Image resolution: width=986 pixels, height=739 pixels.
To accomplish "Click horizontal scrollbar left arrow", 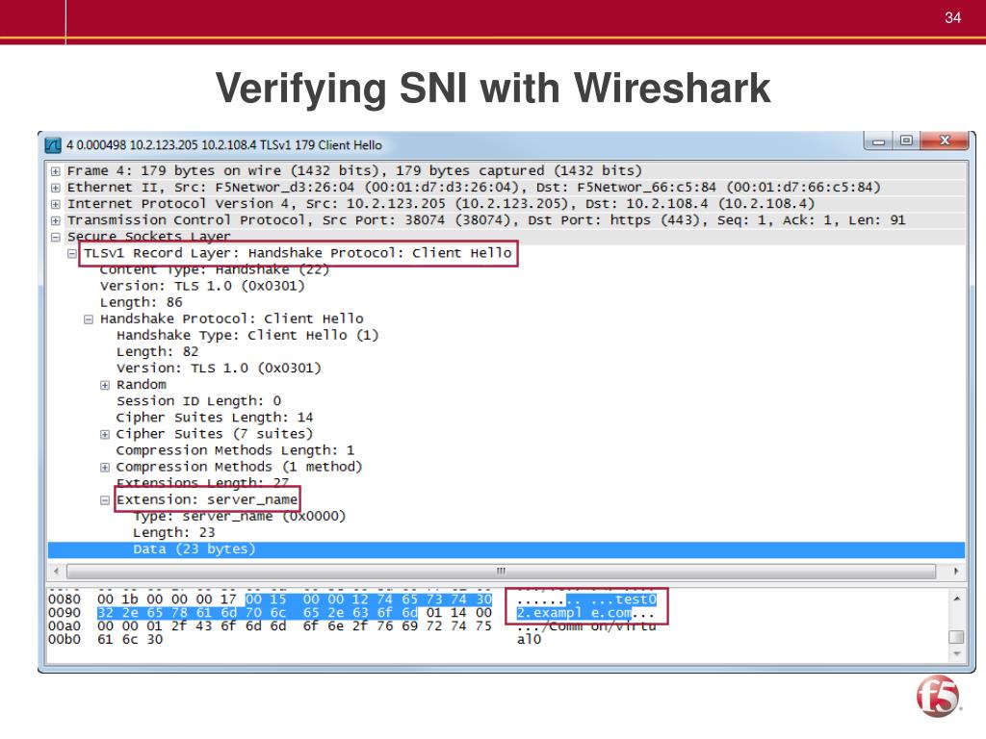I will pyautogui.click(x=57, y=572).
